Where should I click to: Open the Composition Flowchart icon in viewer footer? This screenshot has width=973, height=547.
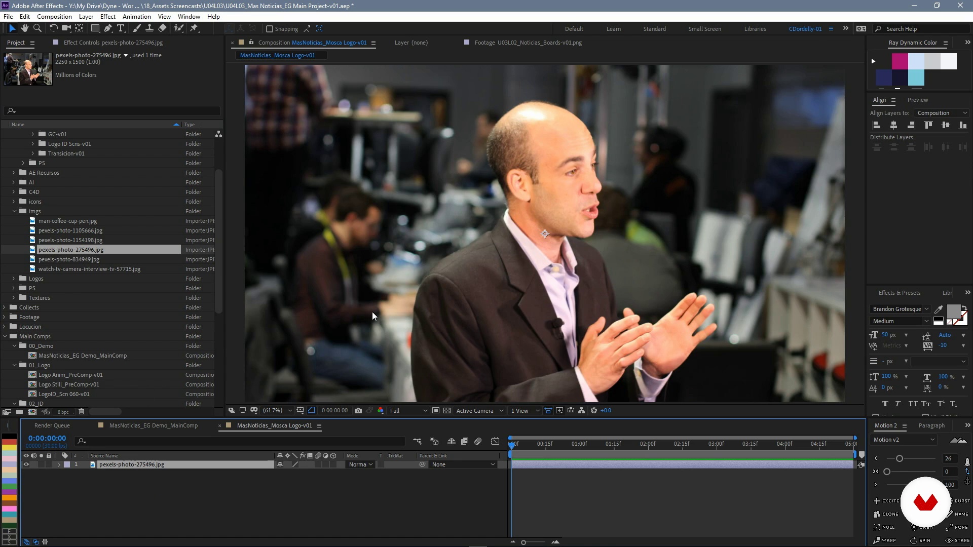click(582, 410)
